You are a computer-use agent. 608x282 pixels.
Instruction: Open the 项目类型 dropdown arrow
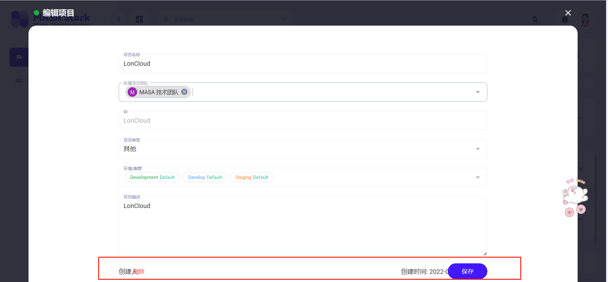click(478, 149)
